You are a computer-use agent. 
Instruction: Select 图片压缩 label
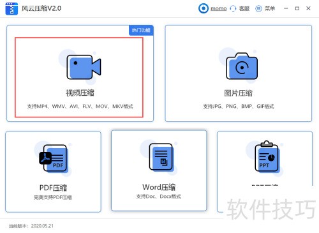pyautogui.click(x=238, y=93)
